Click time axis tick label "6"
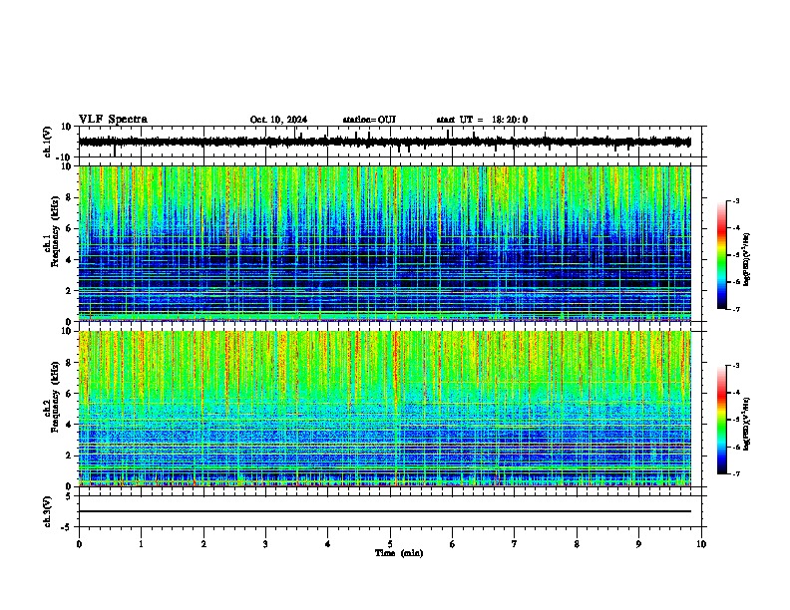The image size is (790, 610). 453,544
